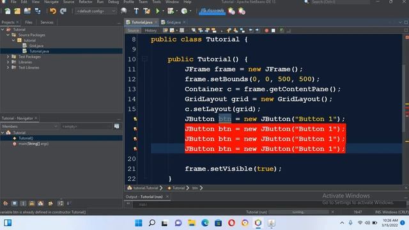Switch to the Services tab
409x230 pixels.
point(47,22)
